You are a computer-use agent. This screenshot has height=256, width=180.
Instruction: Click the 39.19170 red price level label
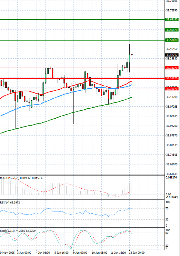172,89
